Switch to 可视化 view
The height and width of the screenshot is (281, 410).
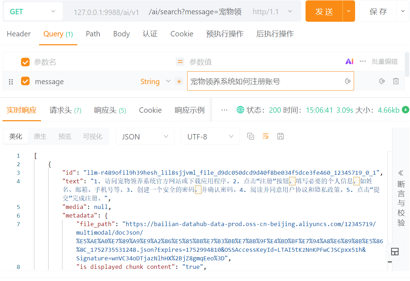pyautogui.click(x=93, y=136)
